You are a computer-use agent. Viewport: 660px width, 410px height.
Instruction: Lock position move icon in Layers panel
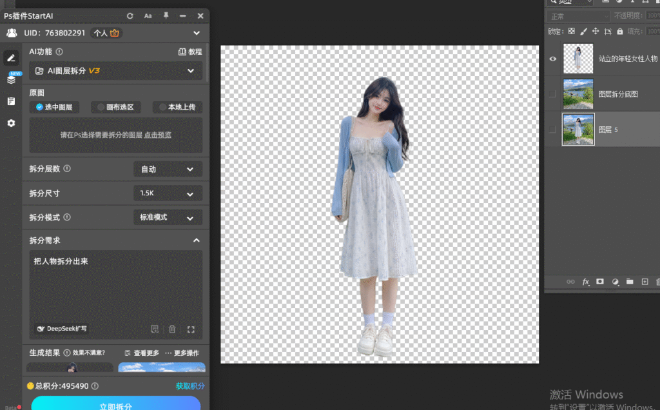coord(595,31)
